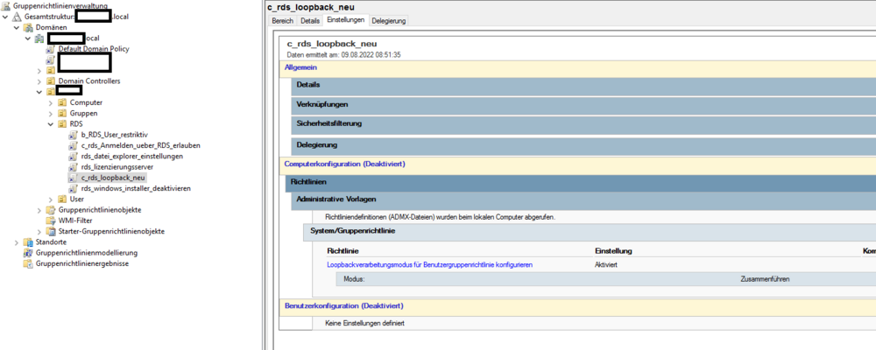Open the Details tab
The height and width of the screenshot is (350, 876).
310,20
